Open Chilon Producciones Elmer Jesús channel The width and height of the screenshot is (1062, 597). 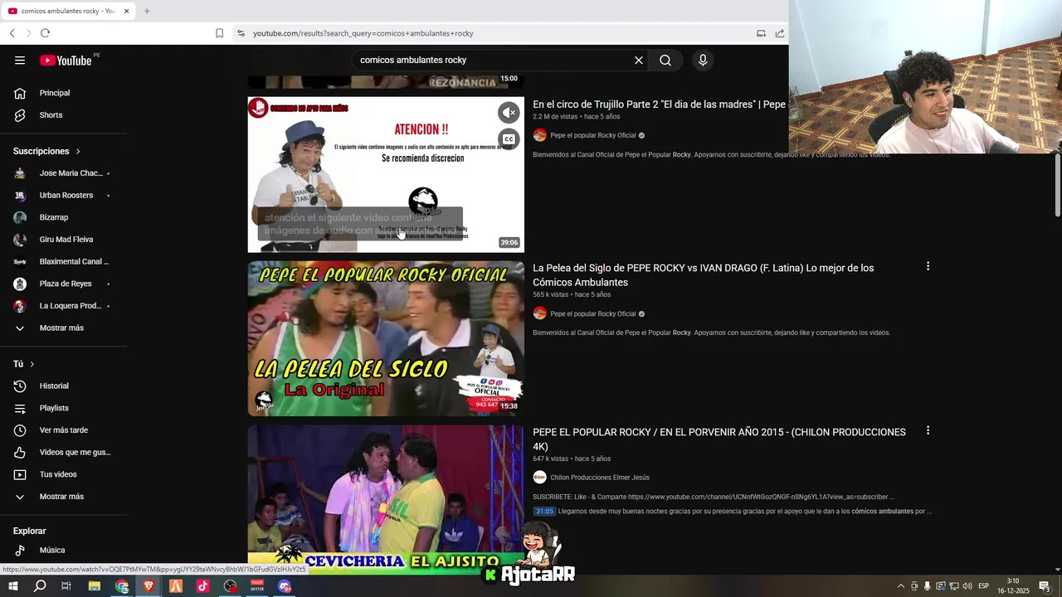point(600,478)
